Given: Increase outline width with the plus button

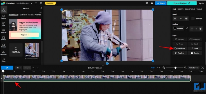Looking at the screenshot, I should [200, 29].
